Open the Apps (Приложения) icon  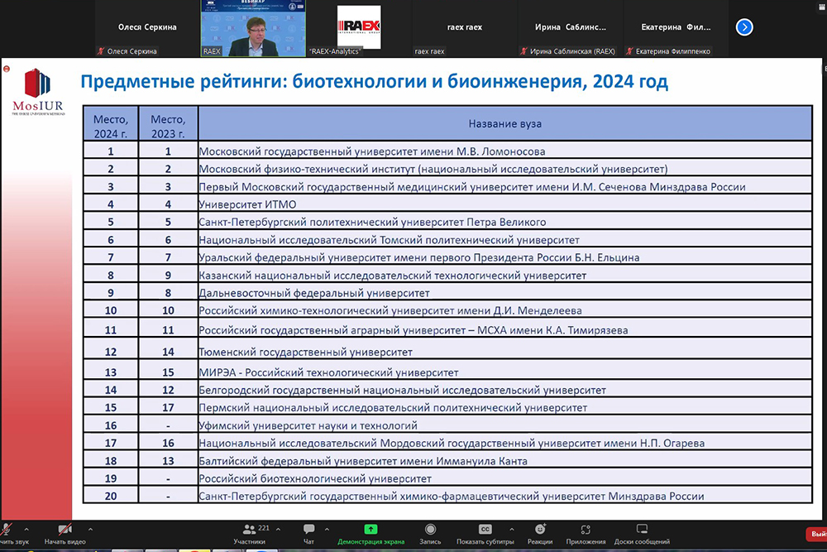586,530
